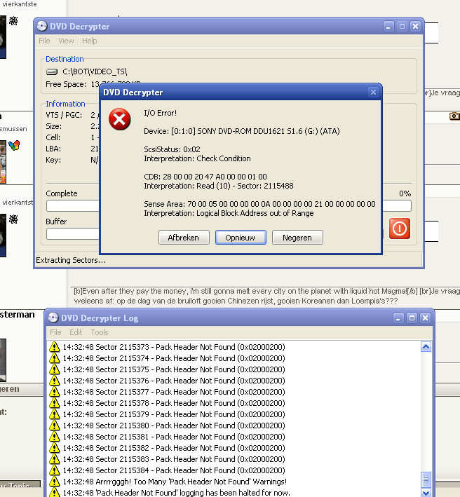Click warning icon for Sector 2115376
The width and height of the screenshot is (460, 497).
pyautogui.click(x=55, y=381)
